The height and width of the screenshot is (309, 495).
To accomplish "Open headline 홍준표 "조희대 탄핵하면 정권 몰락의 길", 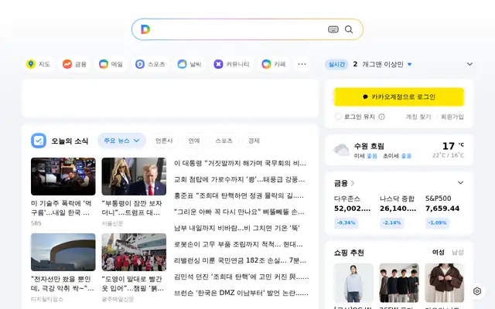I will [x=239, y=195].
